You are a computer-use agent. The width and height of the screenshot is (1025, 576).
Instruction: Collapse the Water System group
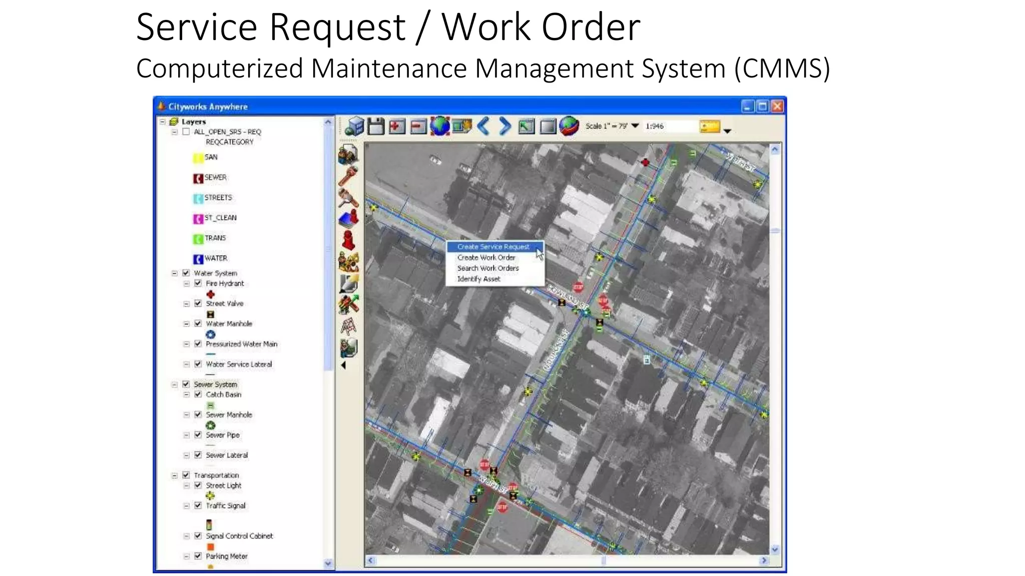pyautogui.click(x=175, y=273)
